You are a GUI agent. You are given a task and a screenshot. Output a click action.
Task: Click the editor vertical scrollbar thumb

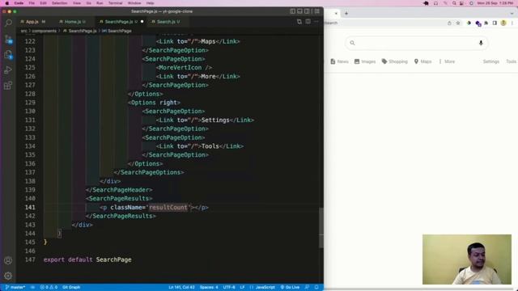click(x=321, y=228)
